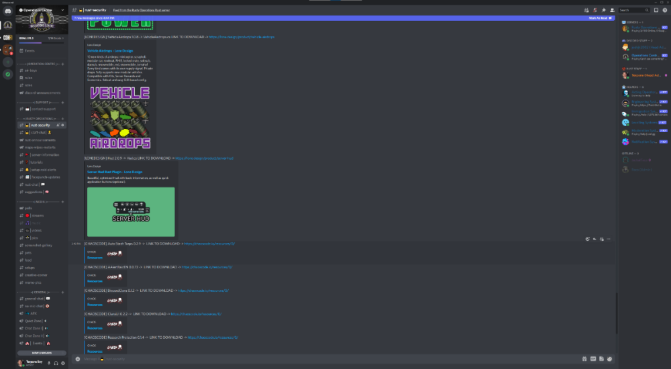
Task: Open Discord home direct messages
Action: click(7, 11)
